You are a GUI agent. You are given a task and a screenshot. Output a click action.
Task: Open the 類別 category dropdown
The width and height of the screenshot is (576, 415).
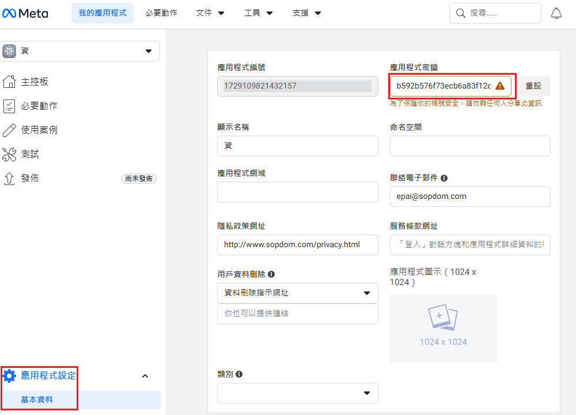298,393
